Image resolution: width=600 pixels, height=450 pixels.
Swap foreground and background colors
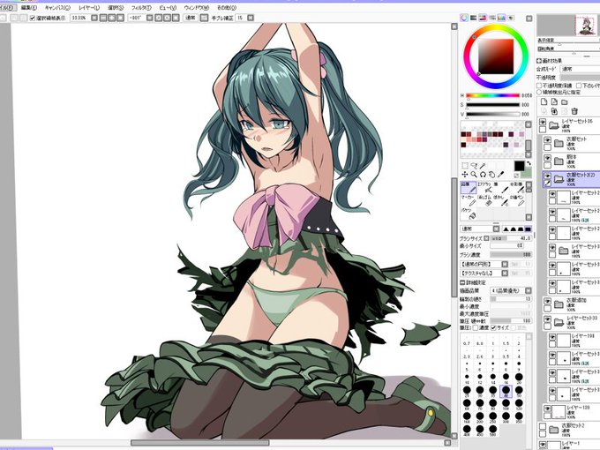(x=529, y=163)
